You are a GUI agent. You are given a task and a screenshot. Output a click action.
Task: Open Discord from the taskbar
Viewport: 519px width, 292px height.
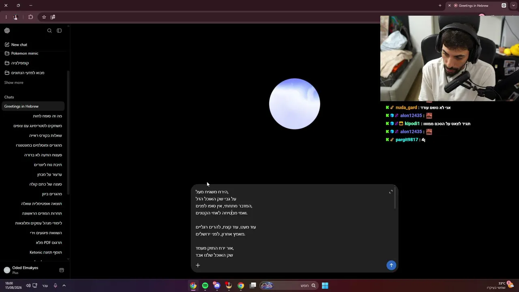(217, 286)
